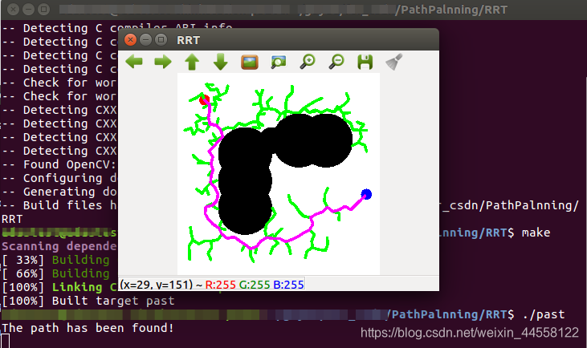
Task: Pan image up with the up arrow
Action: (x=192, y=62)
